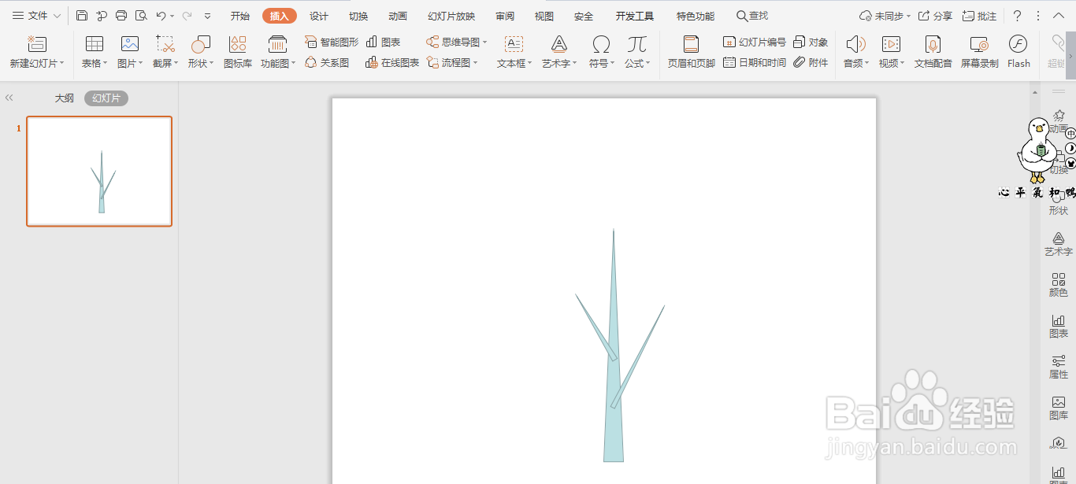Insert 日期和时间 date and time

(x=755, y=62)
